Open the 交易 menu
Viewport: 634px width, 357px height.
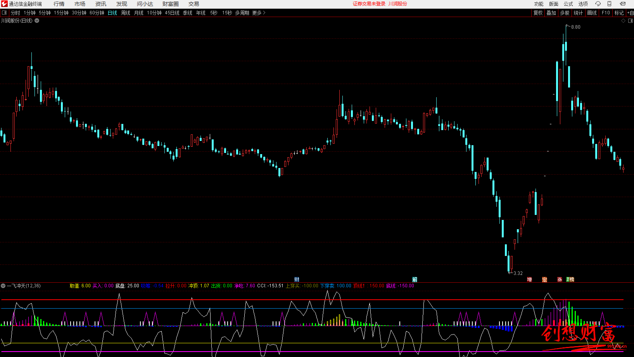click(x=194, y=4)
